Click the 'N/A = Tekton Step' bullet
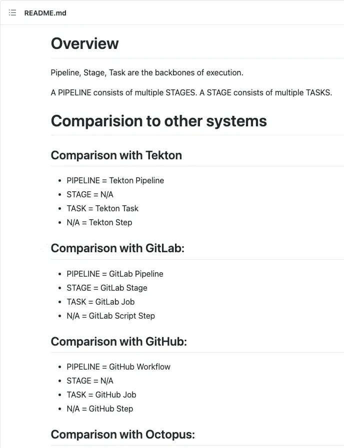This screenshot has width=344, height=448. point(99,222)
